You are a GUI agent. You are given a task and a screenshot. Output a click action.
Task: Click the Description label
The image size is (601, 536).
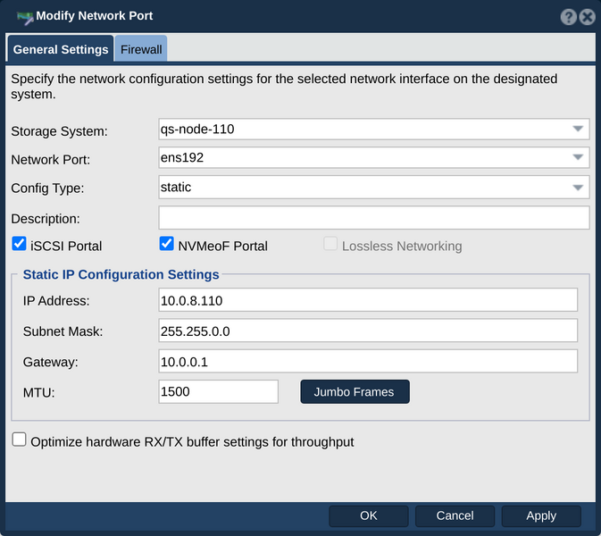(46, 219)
